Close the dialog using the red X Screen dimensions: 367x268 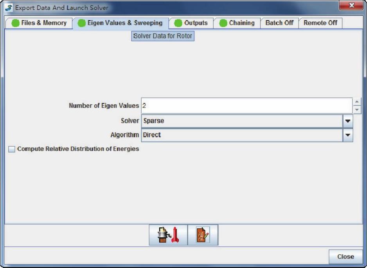coord(351,6)
